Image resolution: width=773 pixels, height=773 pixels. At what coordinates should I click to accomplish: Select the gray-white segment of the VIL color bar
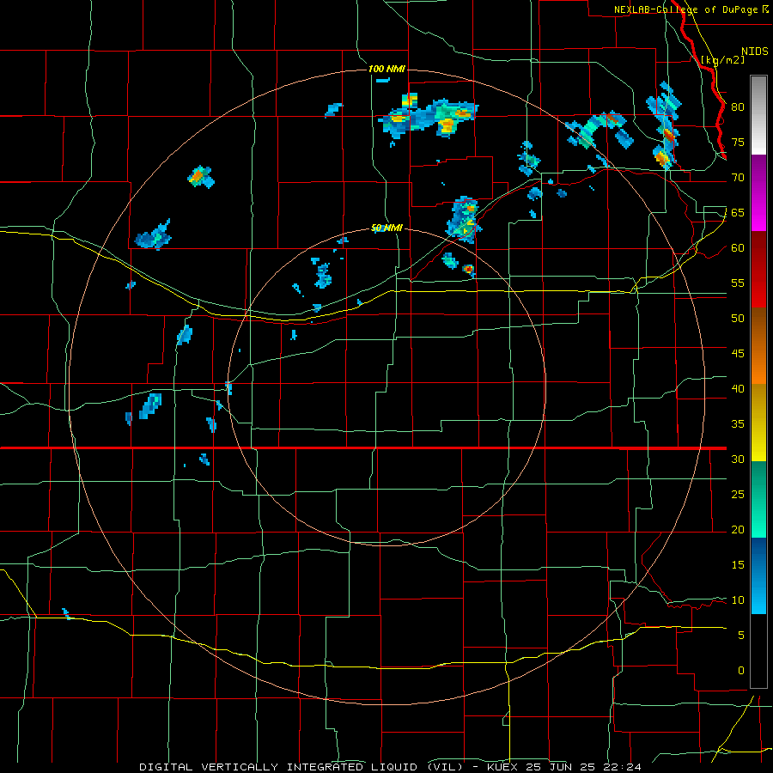point(758,115)
